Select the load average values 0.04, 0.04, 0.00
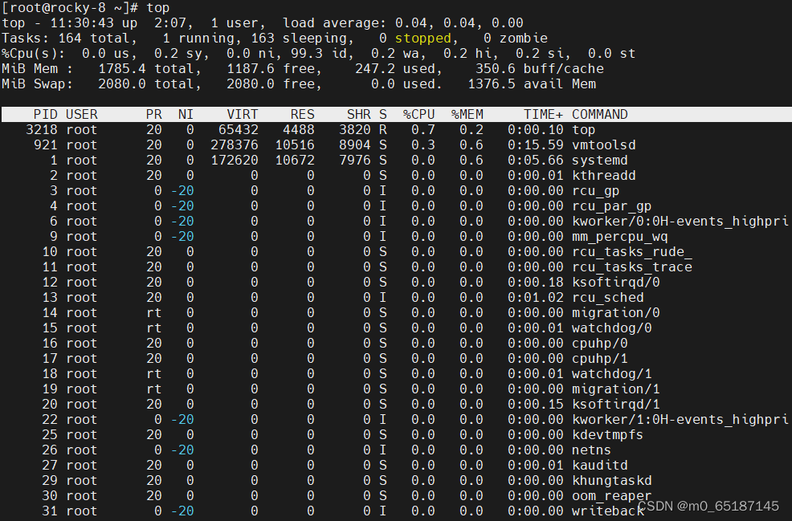The width and height of the screenshot is (792, 521). pyautogui.click(x=459, y=22)
